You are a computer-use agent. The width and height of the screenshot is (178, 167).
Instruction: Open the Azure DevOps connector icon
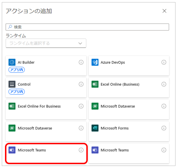95,62
